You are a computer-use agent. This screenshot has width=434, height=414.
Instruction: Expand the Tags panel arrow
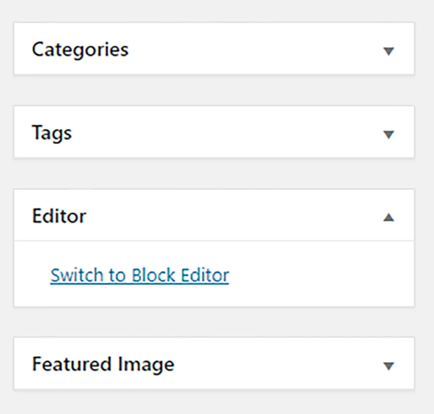pos(388,134)
